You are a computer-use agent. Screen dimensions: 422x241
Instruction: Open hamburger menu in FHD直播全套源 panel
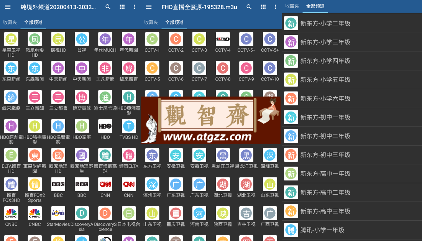(x=149, y=7)
